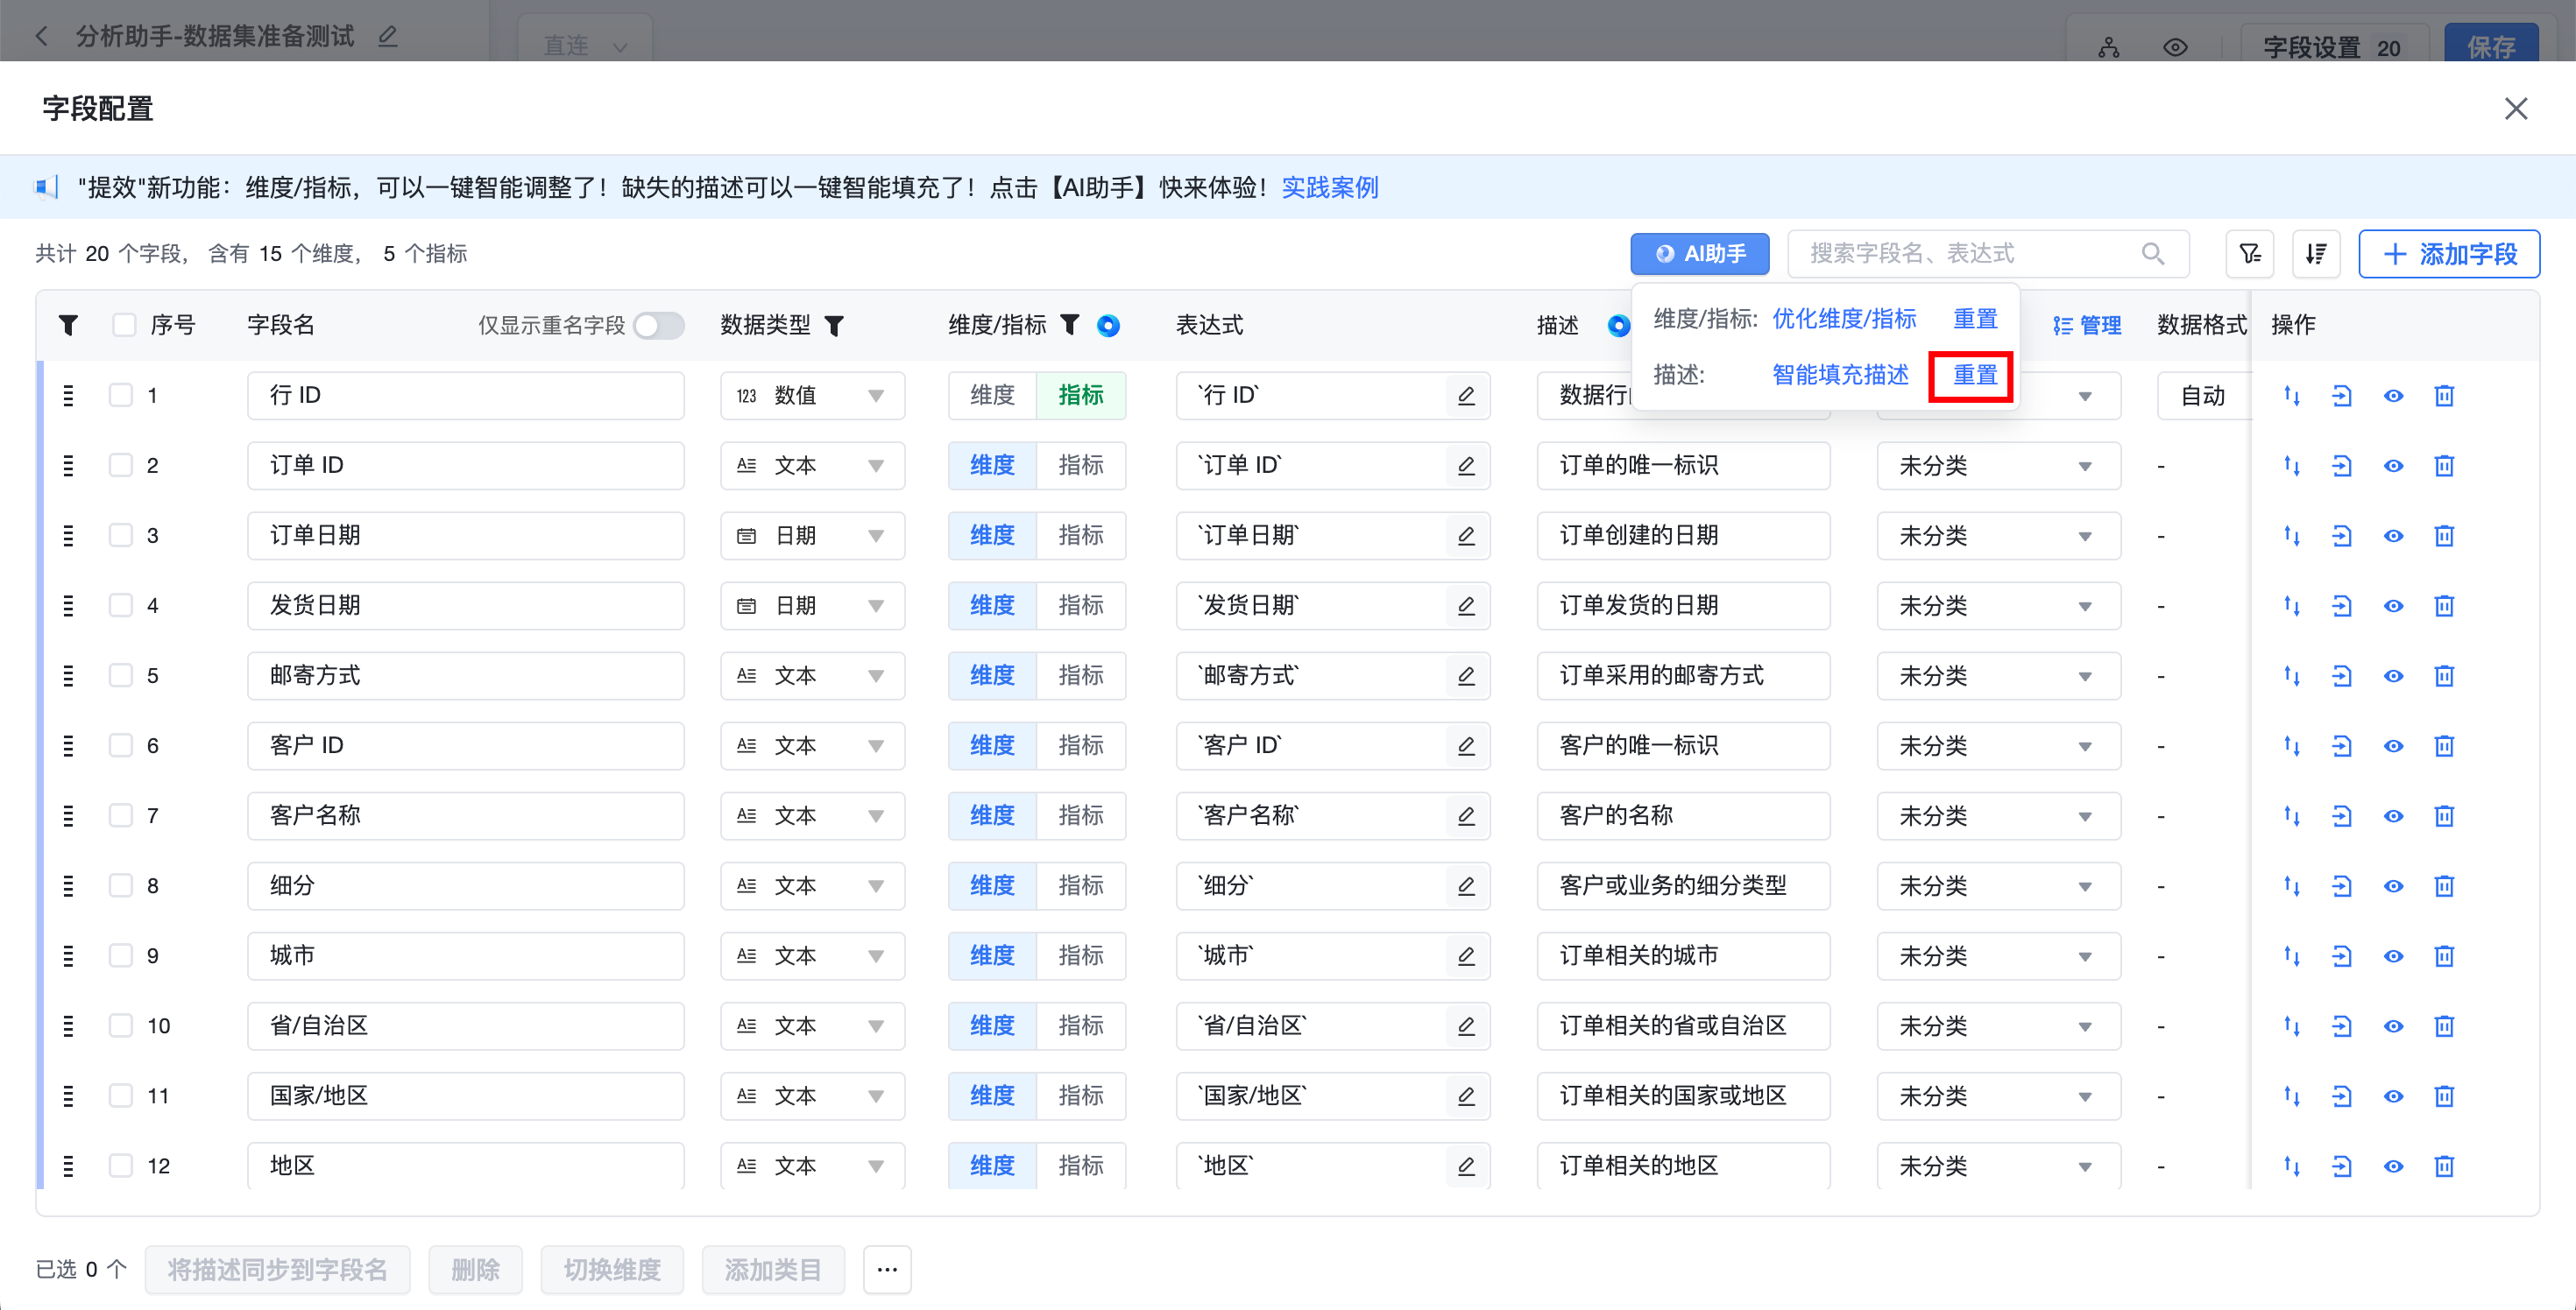Viewport: 2576px width, 1310px height.
Task: Close the 字段配置 dialog
Action: [2516, 109]
